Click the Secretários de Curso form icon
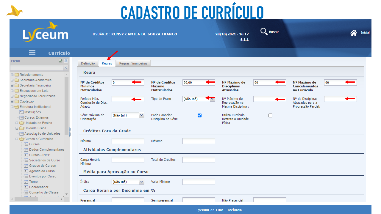381x214 pixels. (x=26, y=160)
